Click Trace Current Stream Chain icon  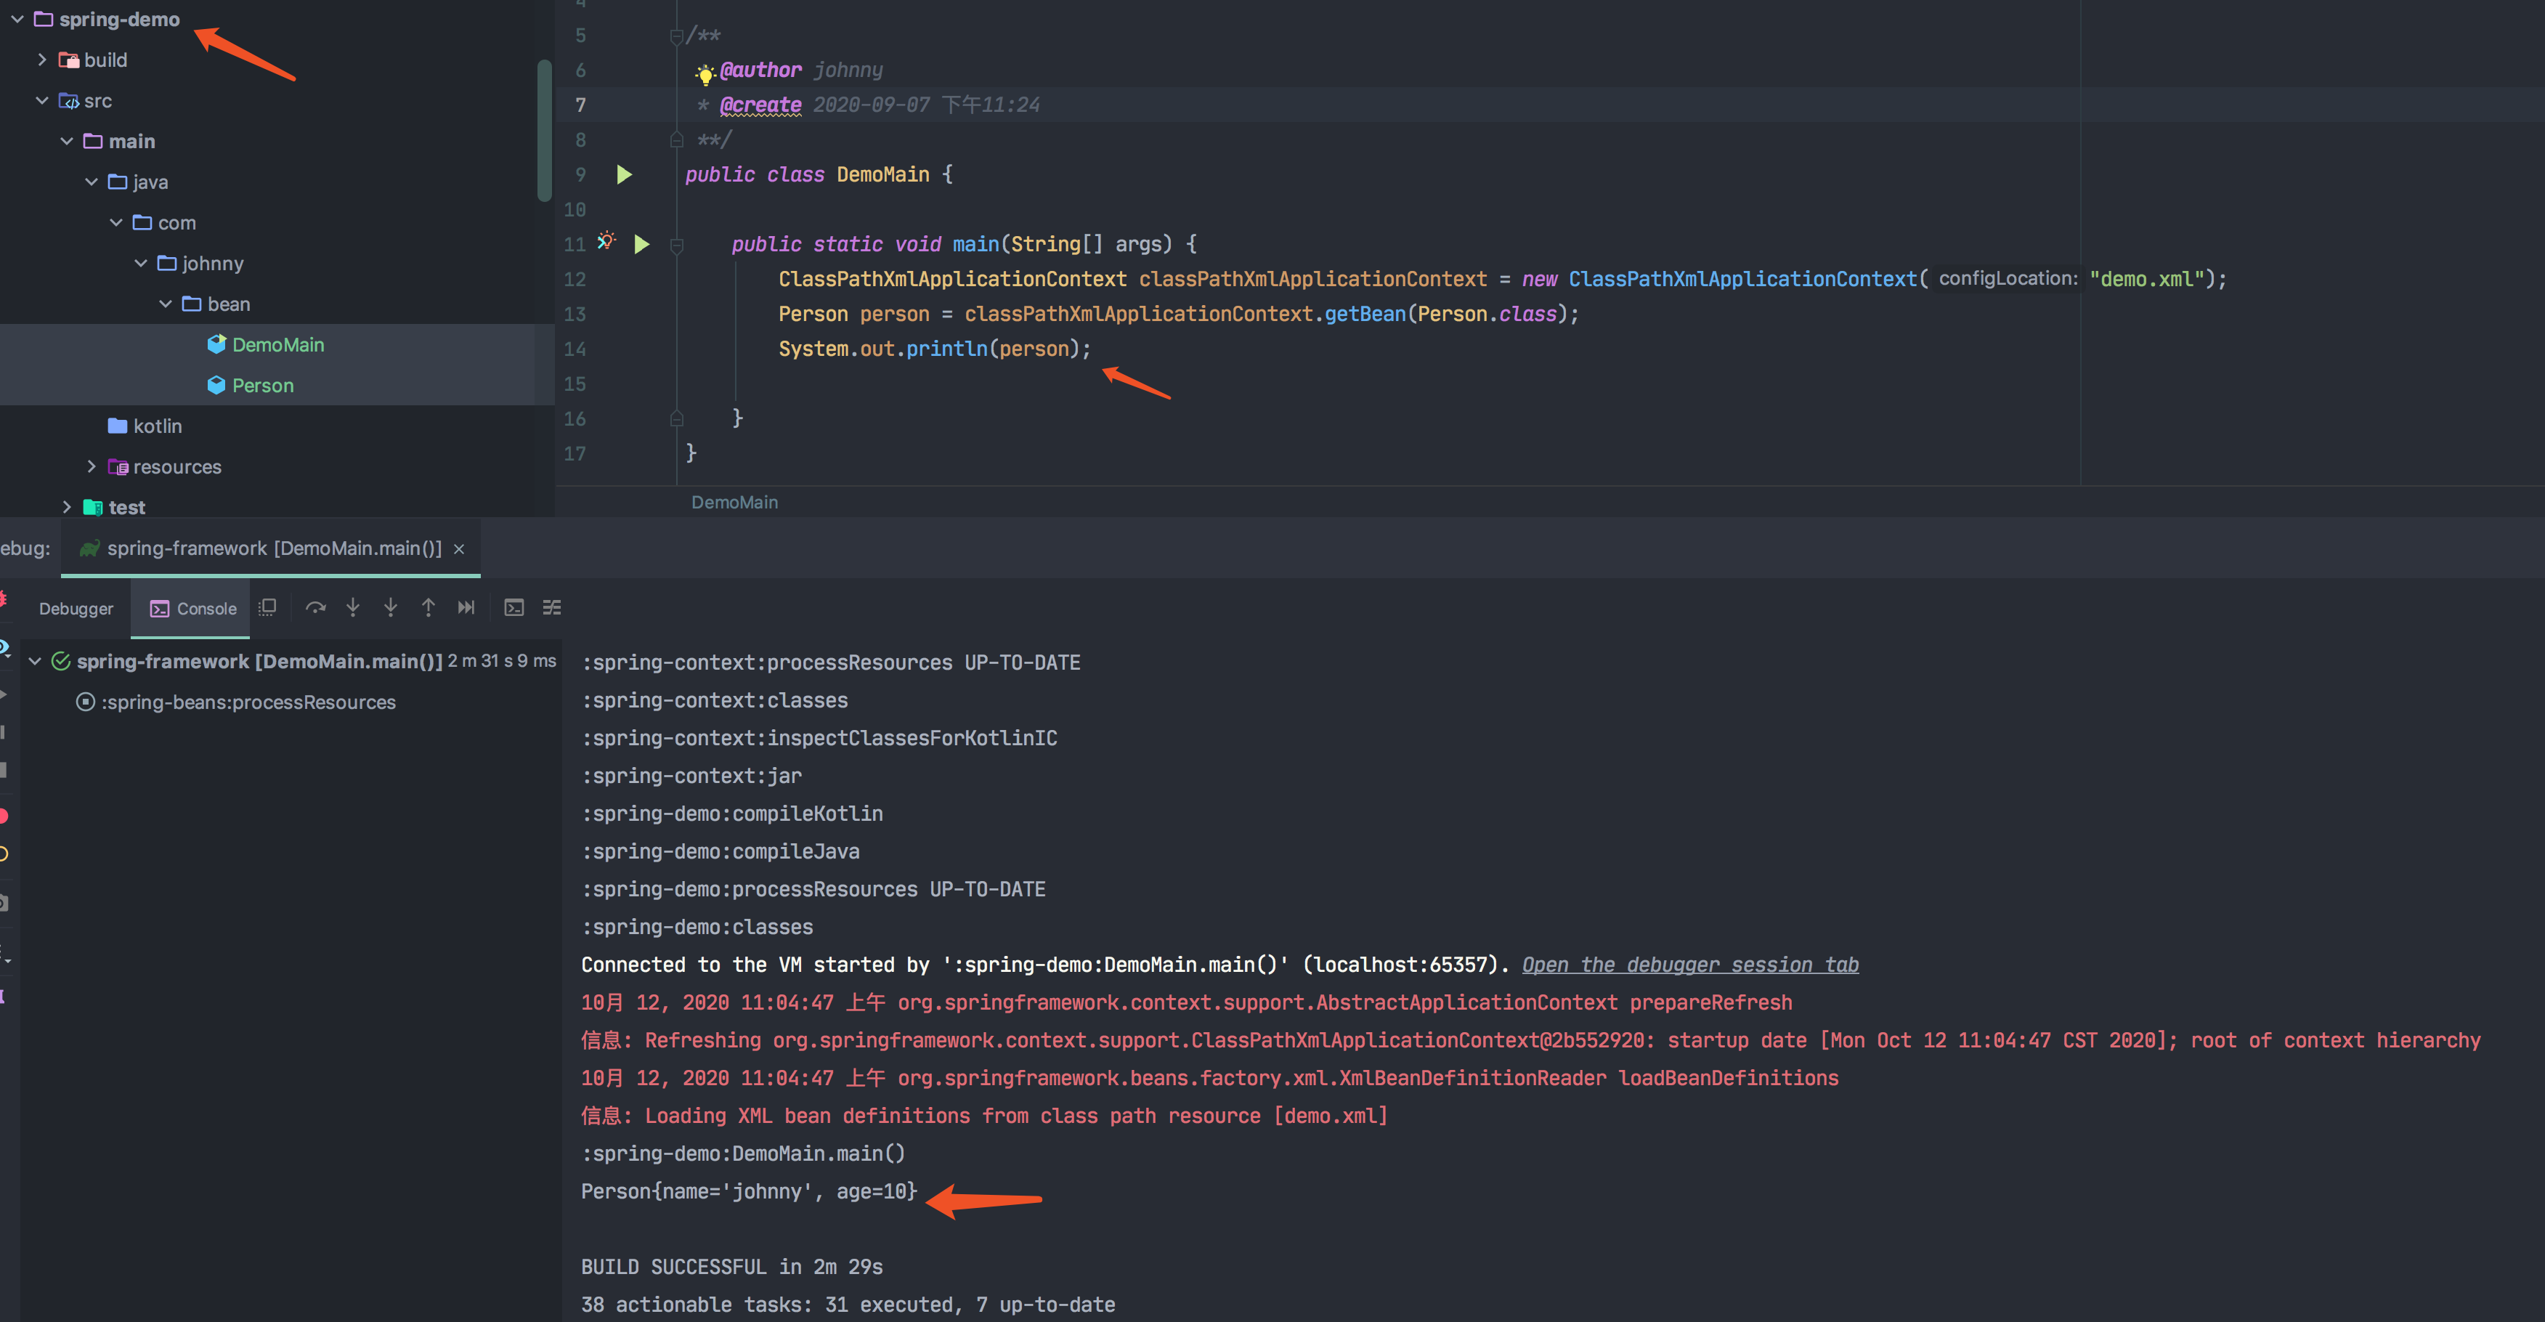551,608
